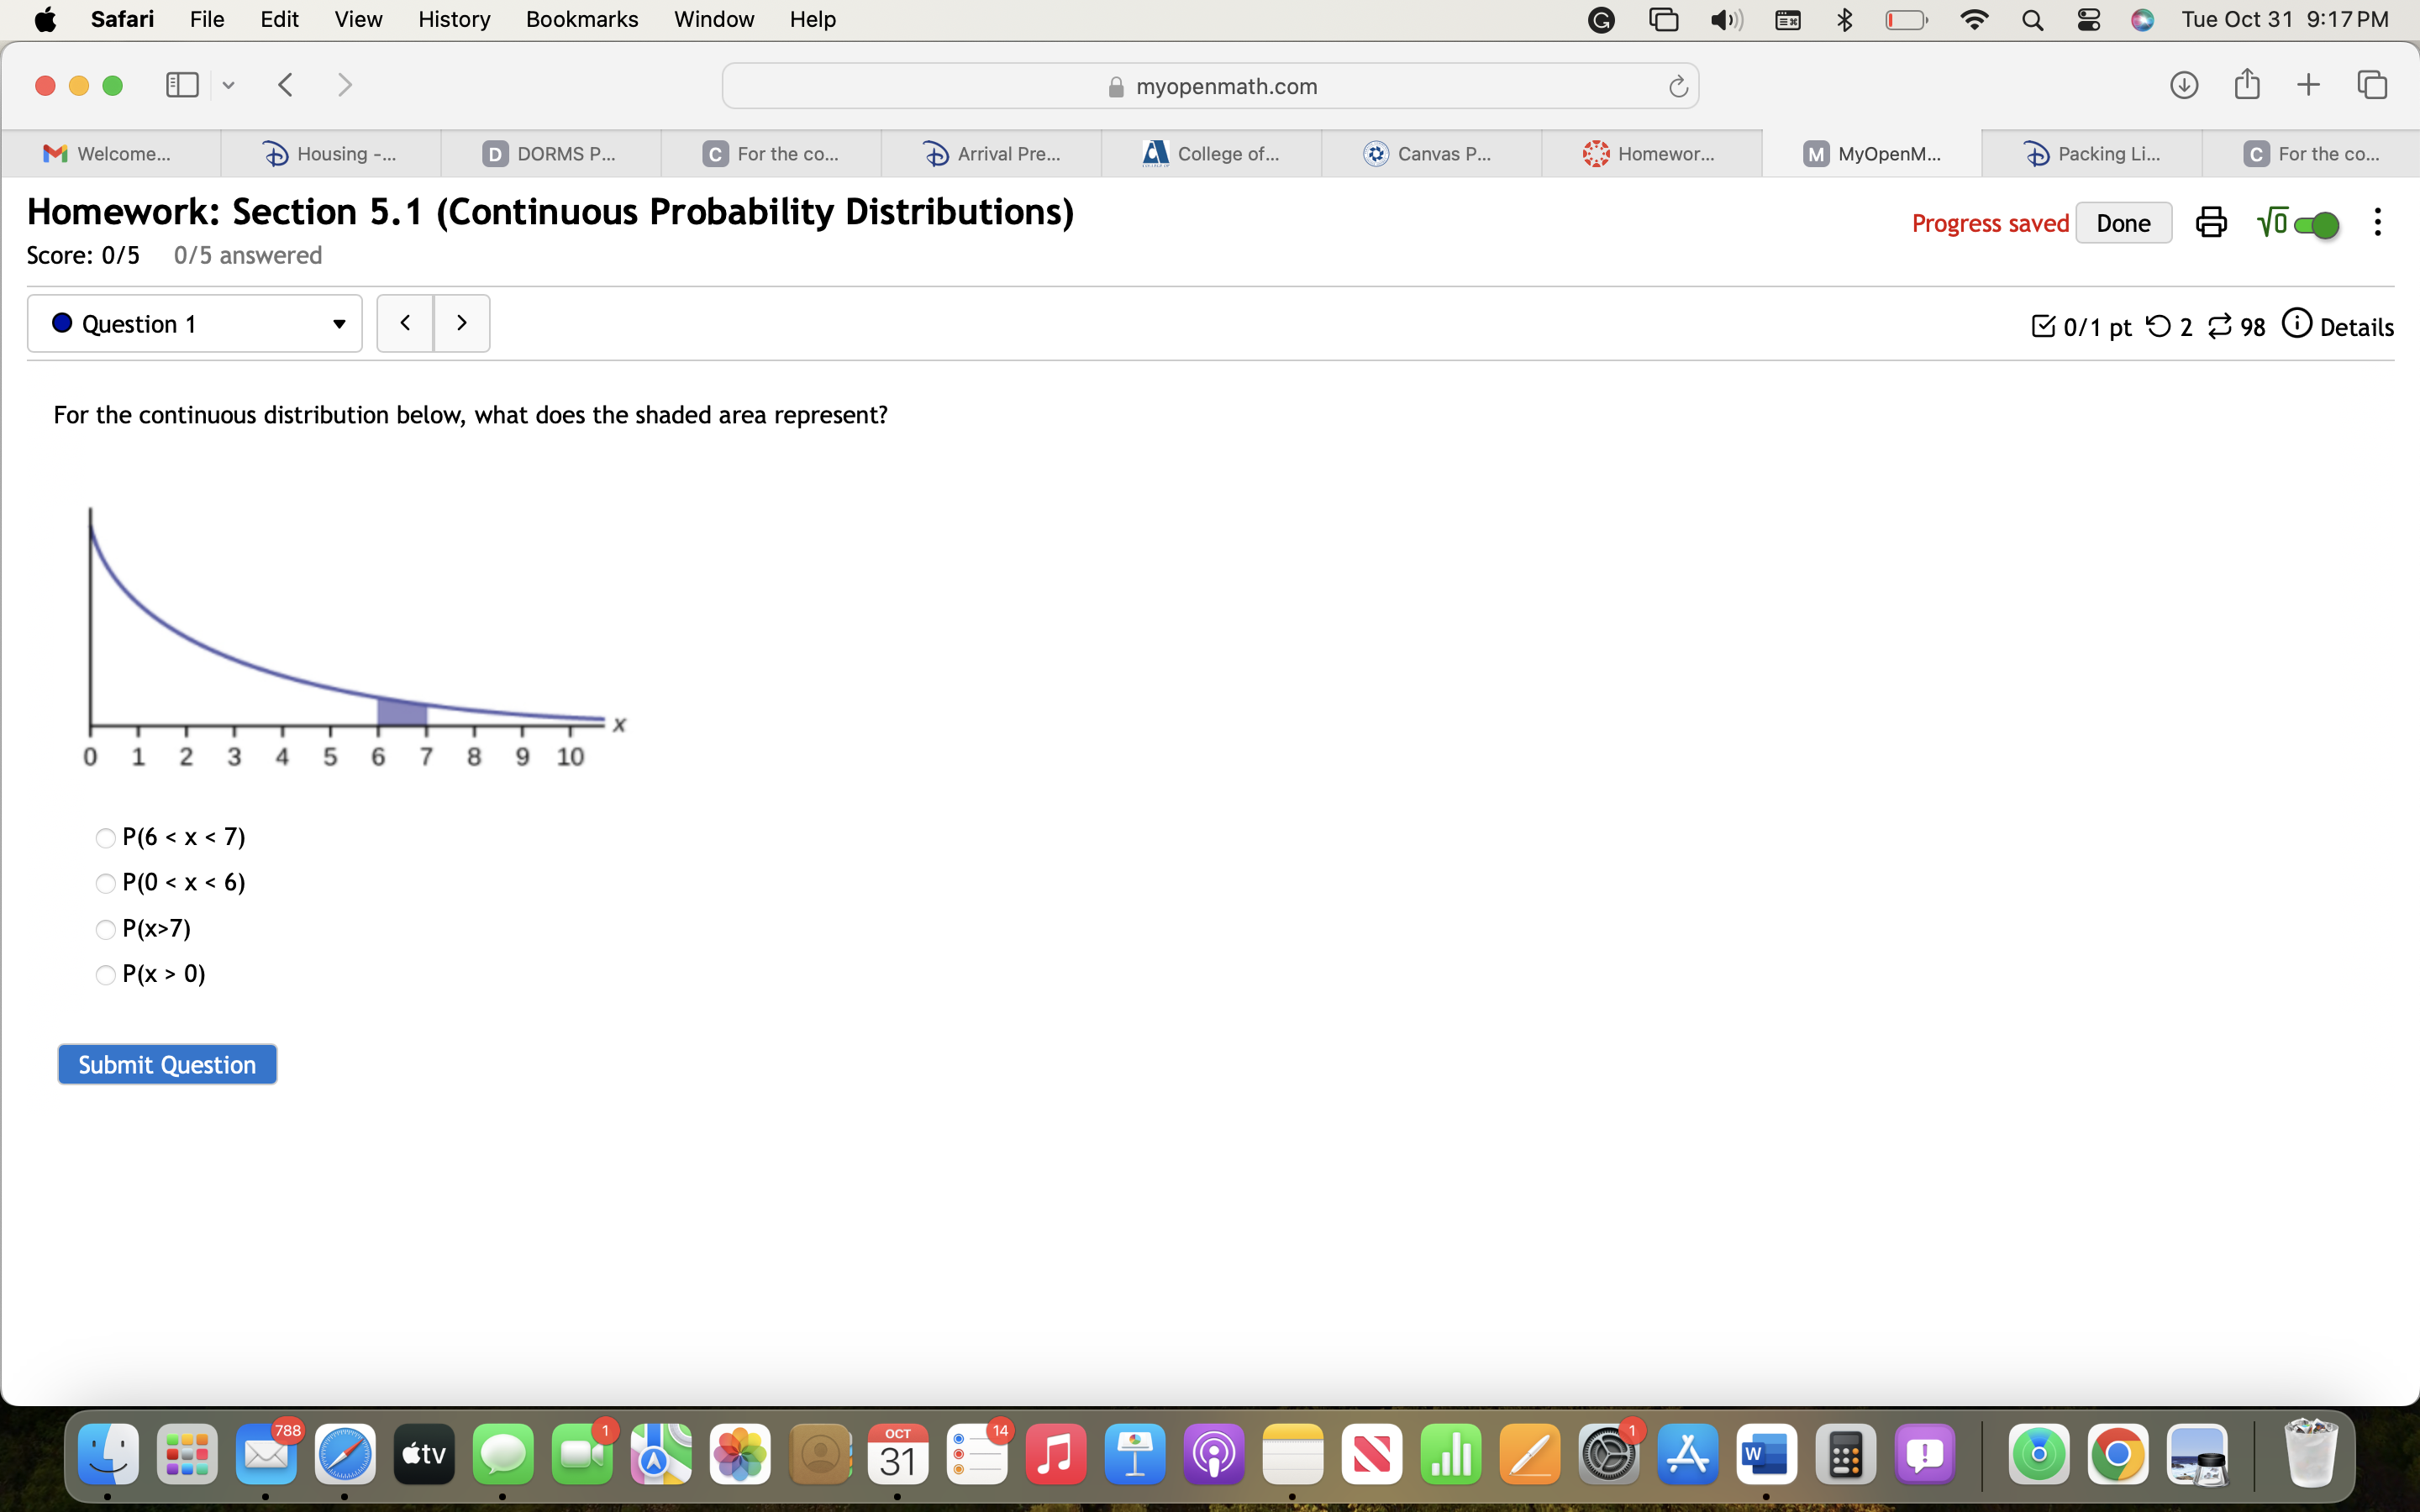2420x1512 pixels.
Task: Click the downloads icon in Safari toolbar
Action: [2185, 85]
